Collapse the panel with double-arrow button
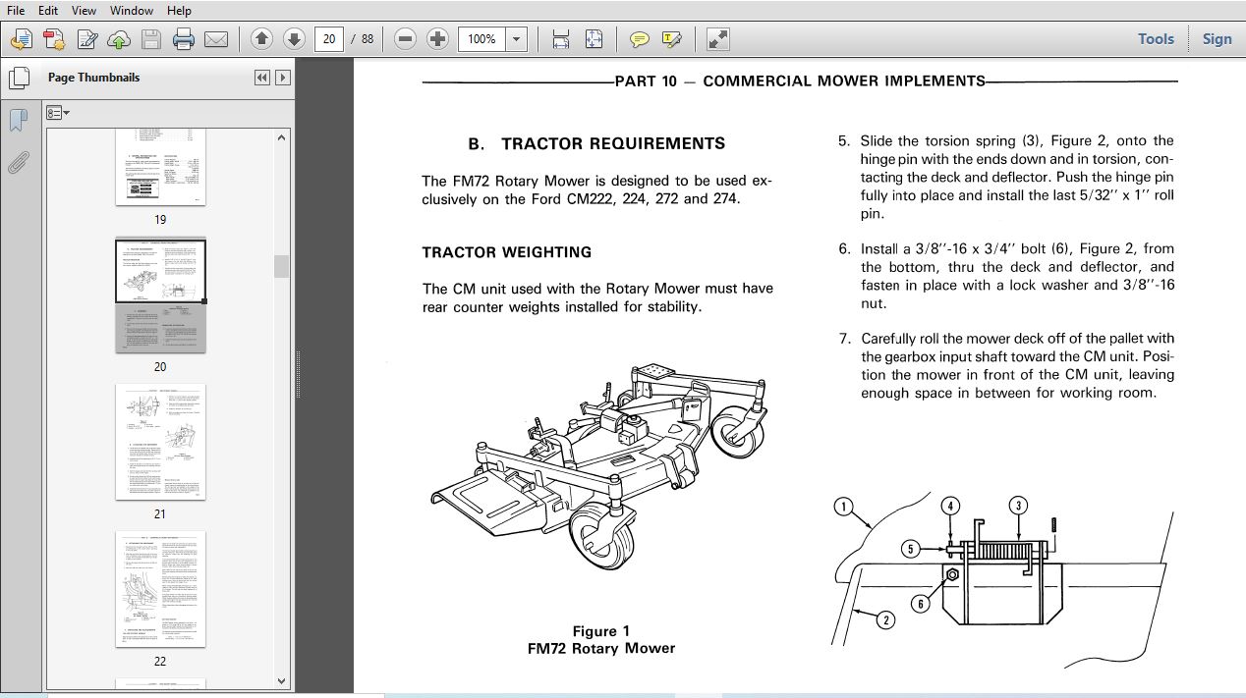Viewport: 1246px width, 698px height. tap(261, 78)
